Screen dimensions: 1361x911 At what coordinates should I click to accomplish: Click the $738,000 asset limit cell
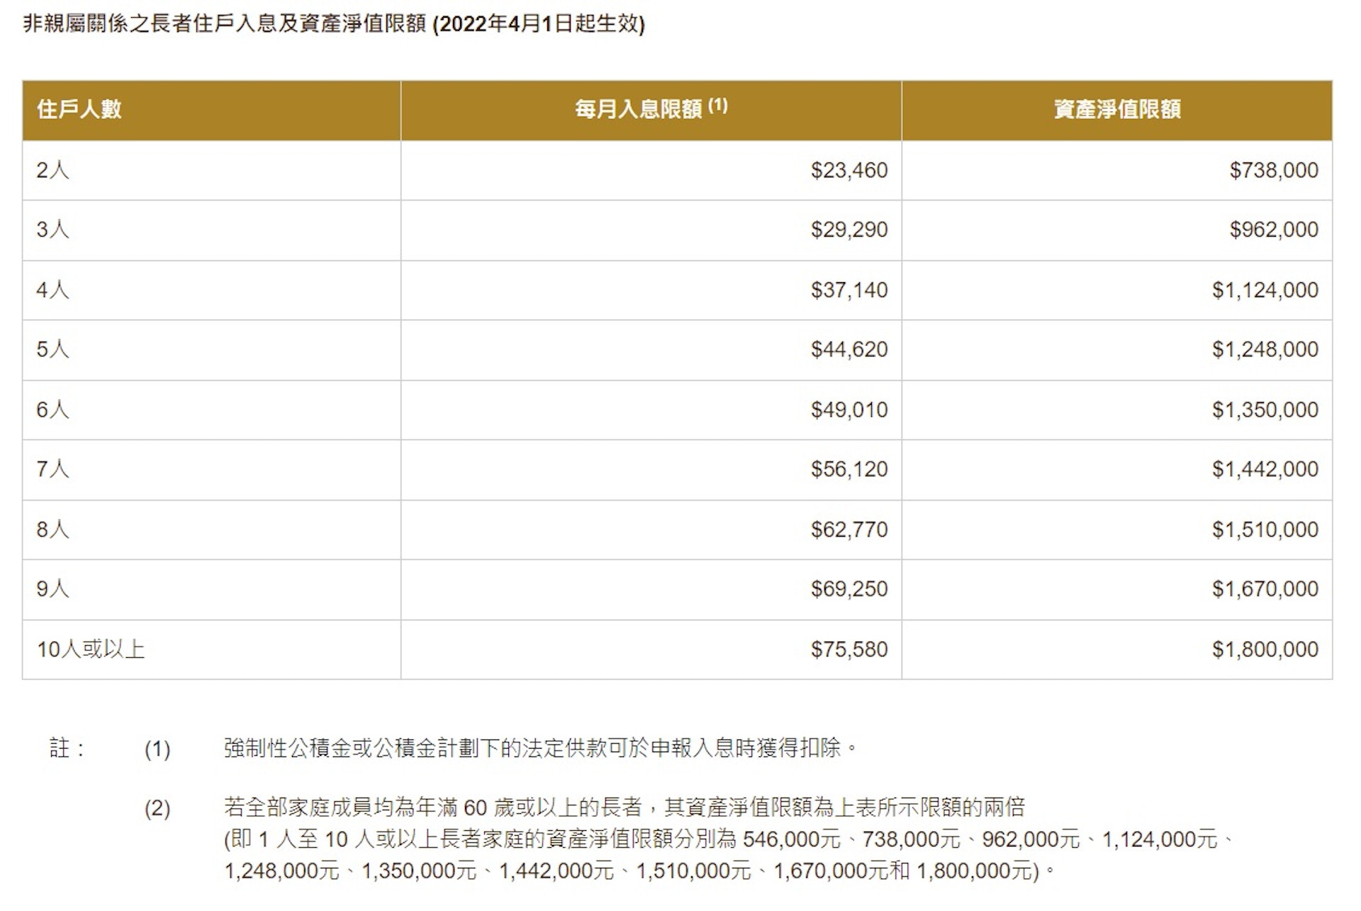pyautogui.click(x=1274, y=171)
